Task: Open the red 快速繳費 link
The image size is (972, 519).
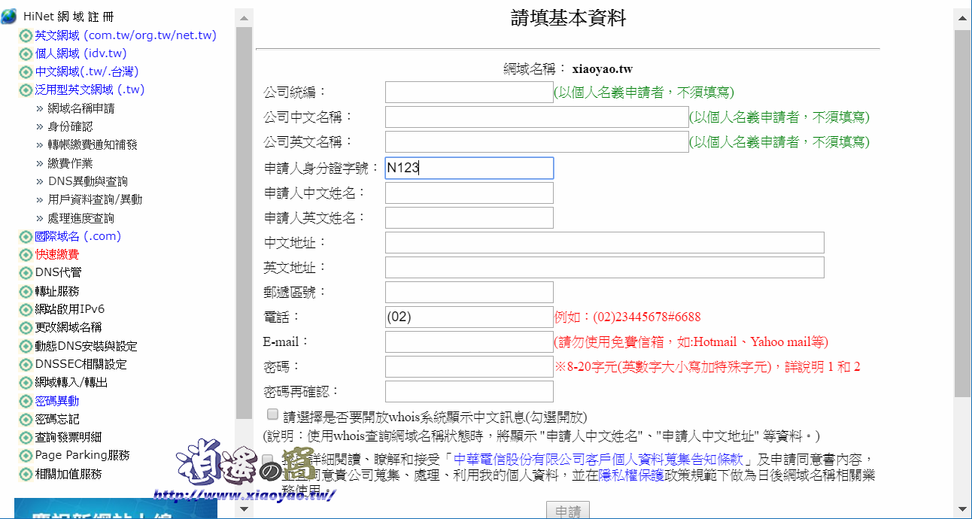Action: click(x=56, y=255)
